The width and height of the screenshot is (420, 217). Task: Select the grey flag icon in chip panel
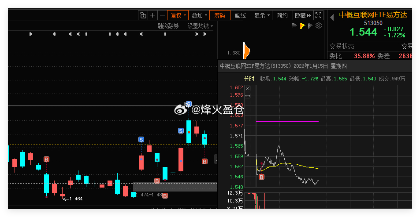tap(310, 25)
